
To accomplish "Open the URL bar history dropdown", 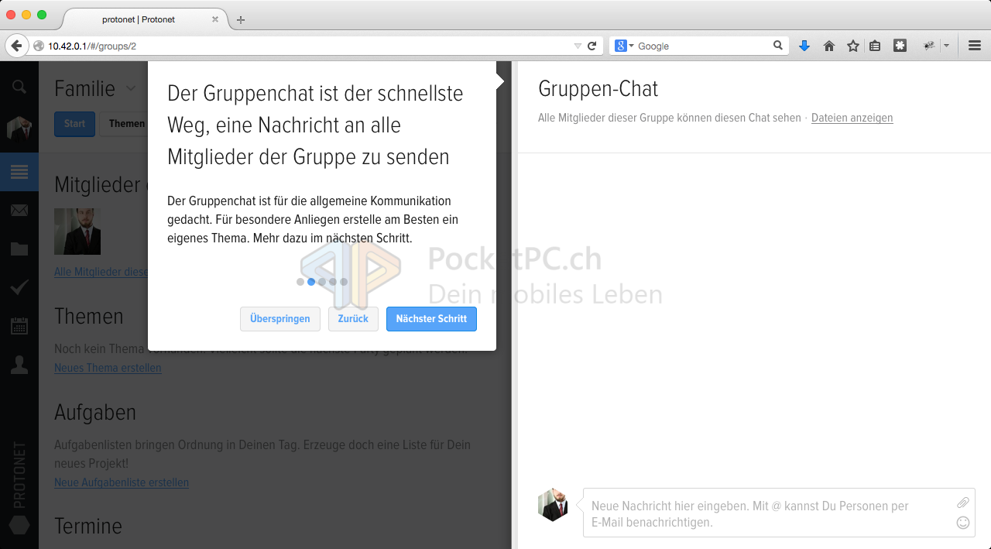I will pos(577,46).
